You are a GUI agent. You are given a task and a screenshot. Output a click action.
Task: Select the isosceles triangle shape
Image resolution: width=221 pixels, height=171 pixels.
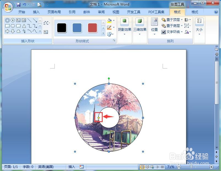pyautogui.click(x=24, y=26)
